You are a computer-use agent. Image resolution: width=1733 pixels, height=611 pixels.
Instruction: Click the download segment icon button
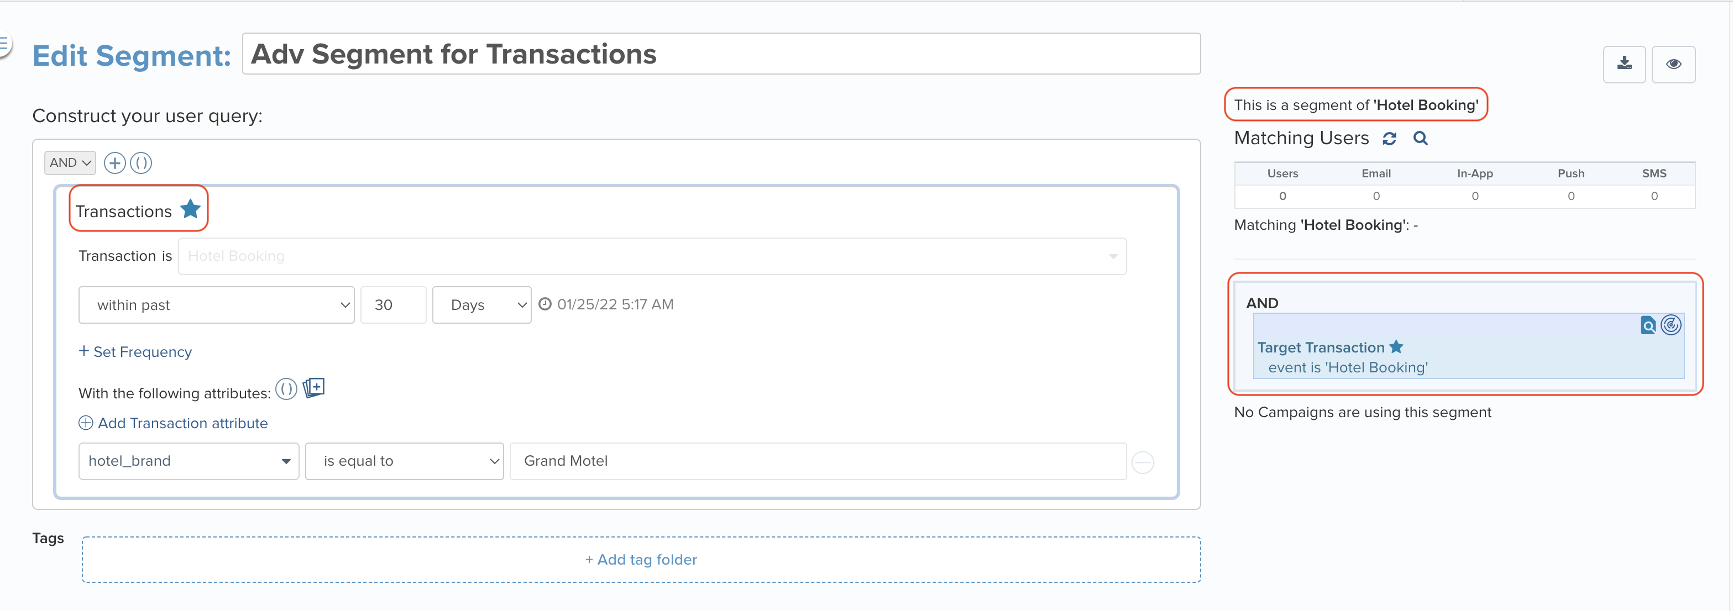1624,64
